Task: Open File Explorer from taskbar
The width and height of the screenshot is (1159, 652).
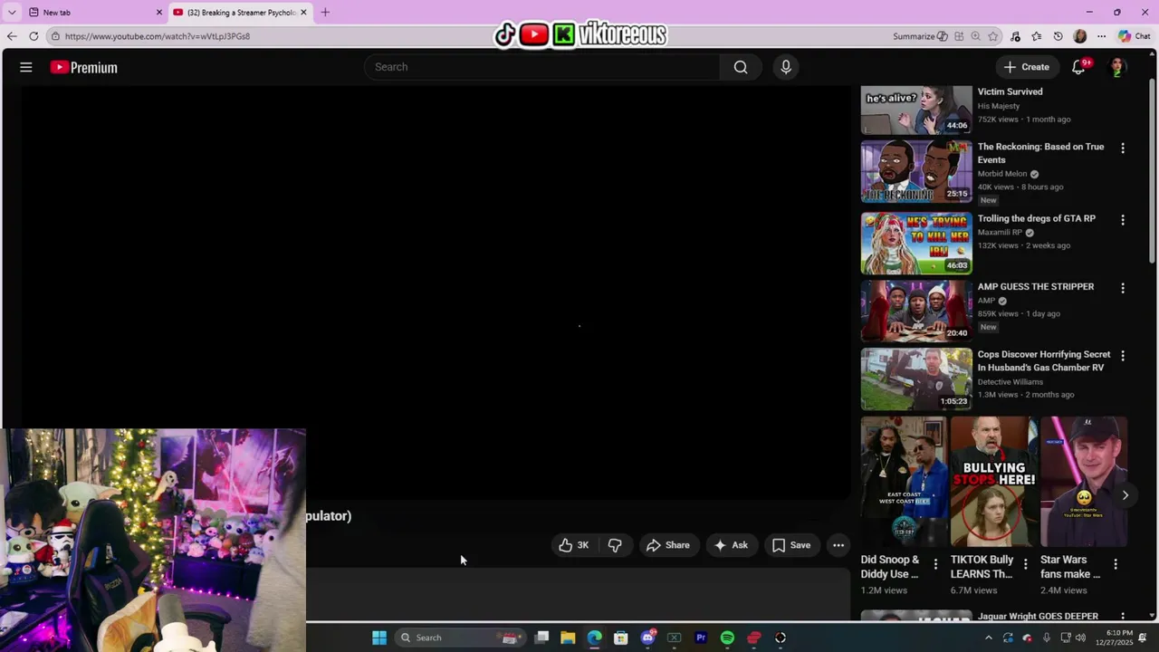Action: (x=568, y=638)
